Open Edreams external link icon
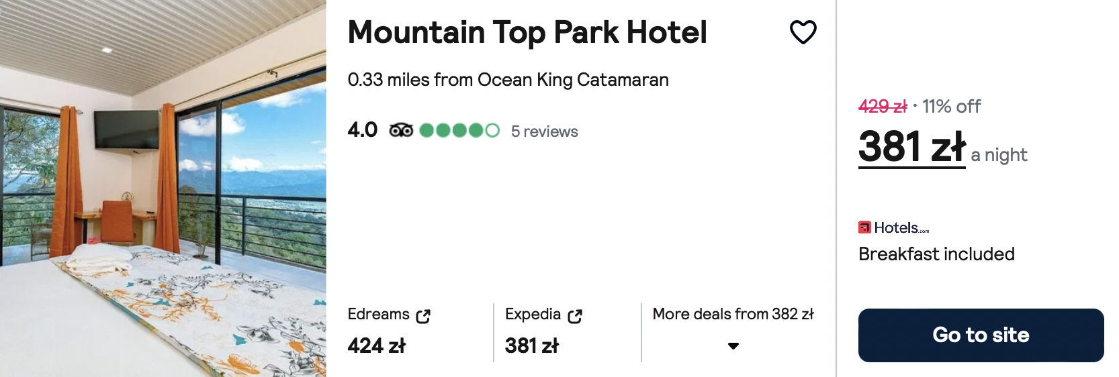 (x=423, y=316)
